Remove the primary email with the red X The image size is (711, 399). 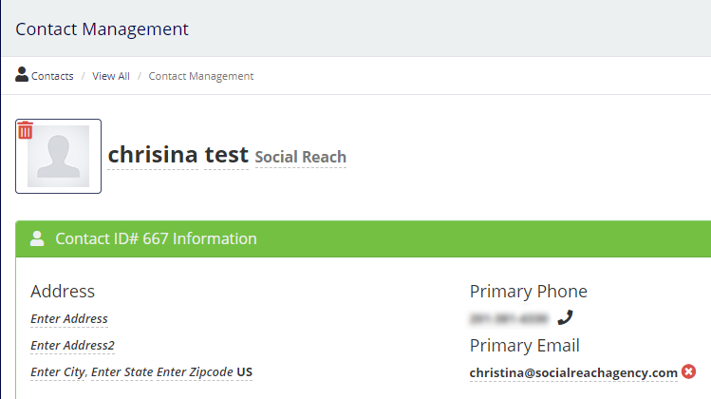pos(688,371)
